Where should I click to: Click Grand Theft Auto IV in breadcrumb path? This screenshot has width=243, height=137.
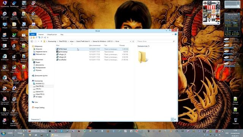pyautogui.click(x=83, y=41)
